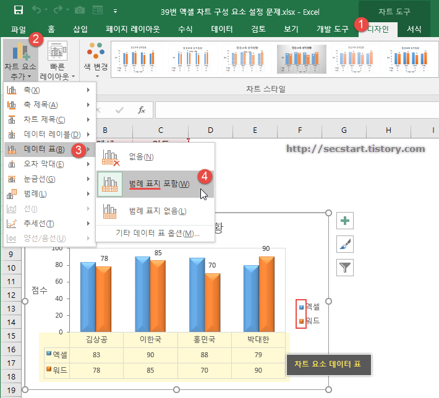Viewport: 439px width, 398px height.
Task: Expand the 차트 제목(C) submenu
Action: coord(50,120)
